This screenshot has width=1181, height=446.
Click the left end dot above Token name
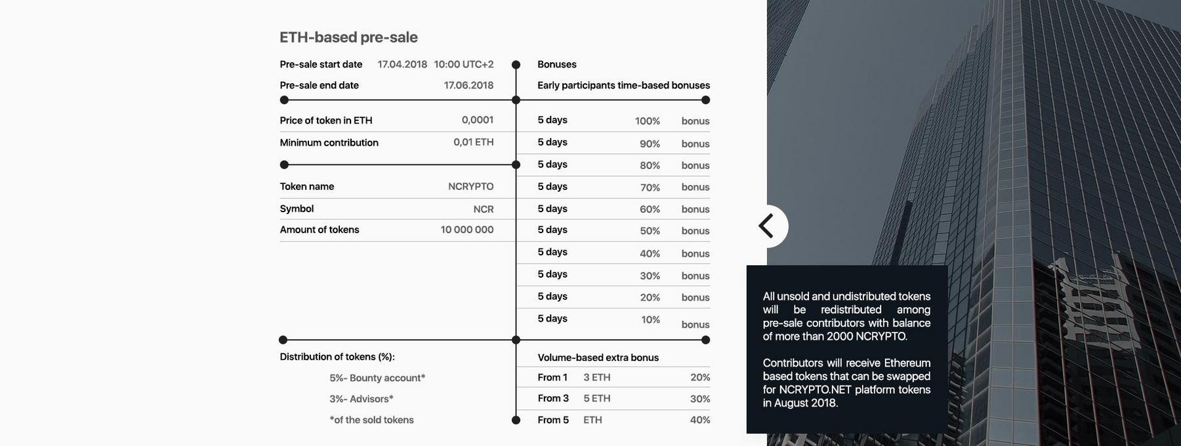tap(284, 165)
